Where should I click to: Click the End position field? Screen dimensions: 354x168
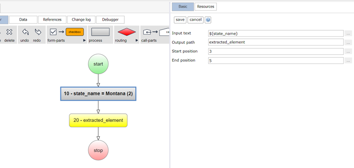tap(276, 61)
